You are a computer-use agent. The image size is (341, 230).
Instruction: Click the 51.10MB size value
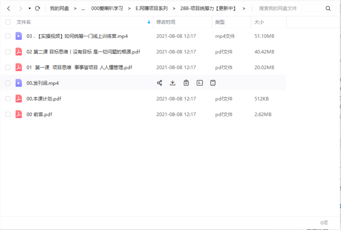point(264,36)
